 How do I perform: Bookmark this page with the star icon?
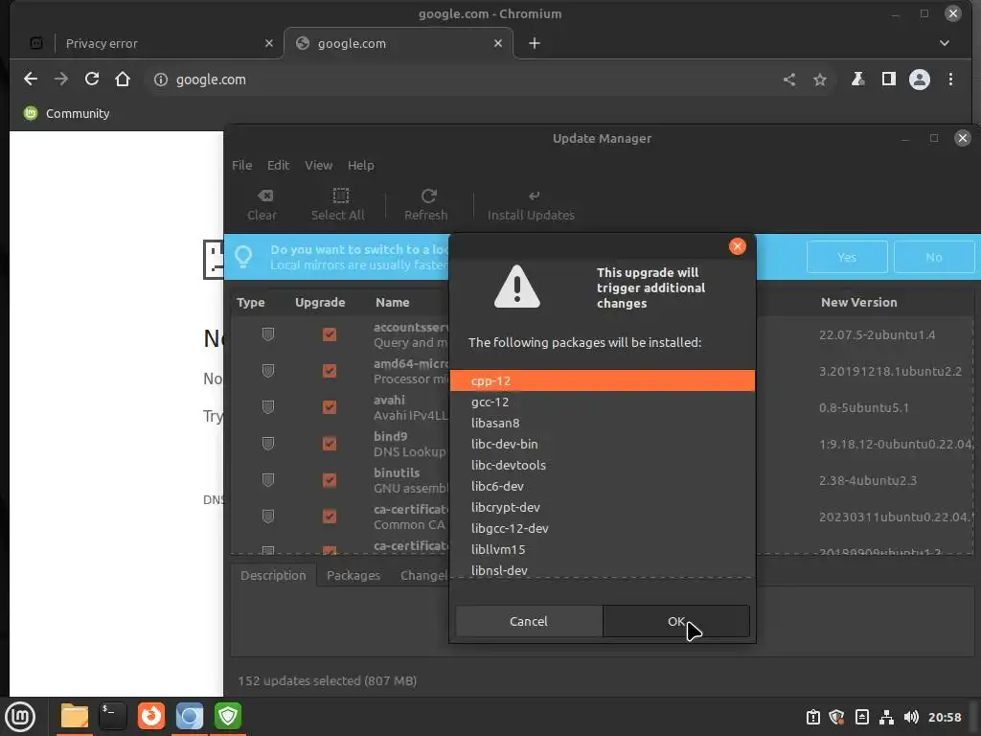click(x=820, y=80)
